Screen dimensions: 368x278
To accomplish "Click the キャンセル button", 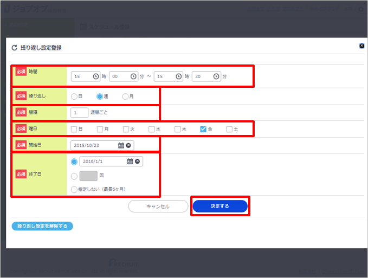I will [x=158, y=206].
